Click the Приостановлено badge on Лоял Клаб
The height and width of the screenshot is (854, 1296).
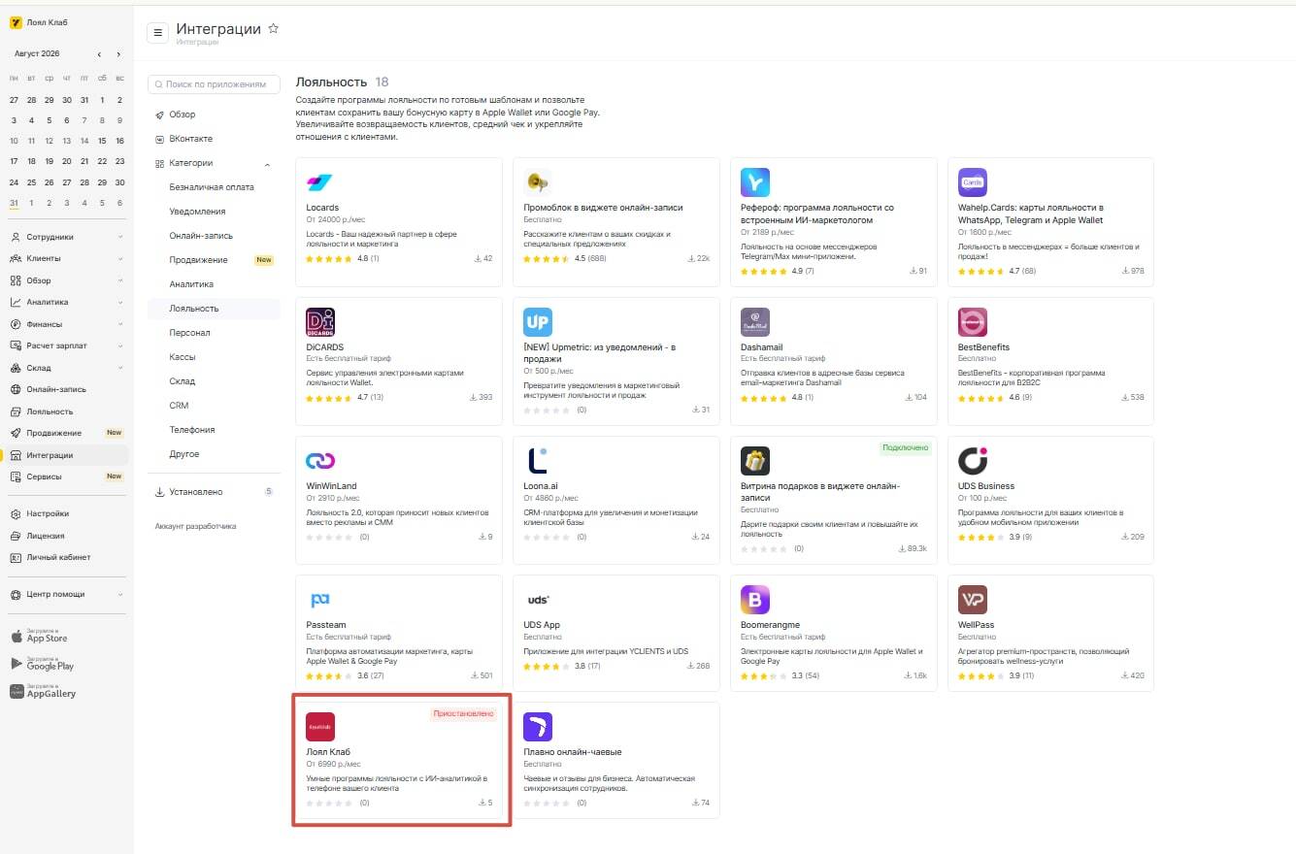(x=464, y=714)
